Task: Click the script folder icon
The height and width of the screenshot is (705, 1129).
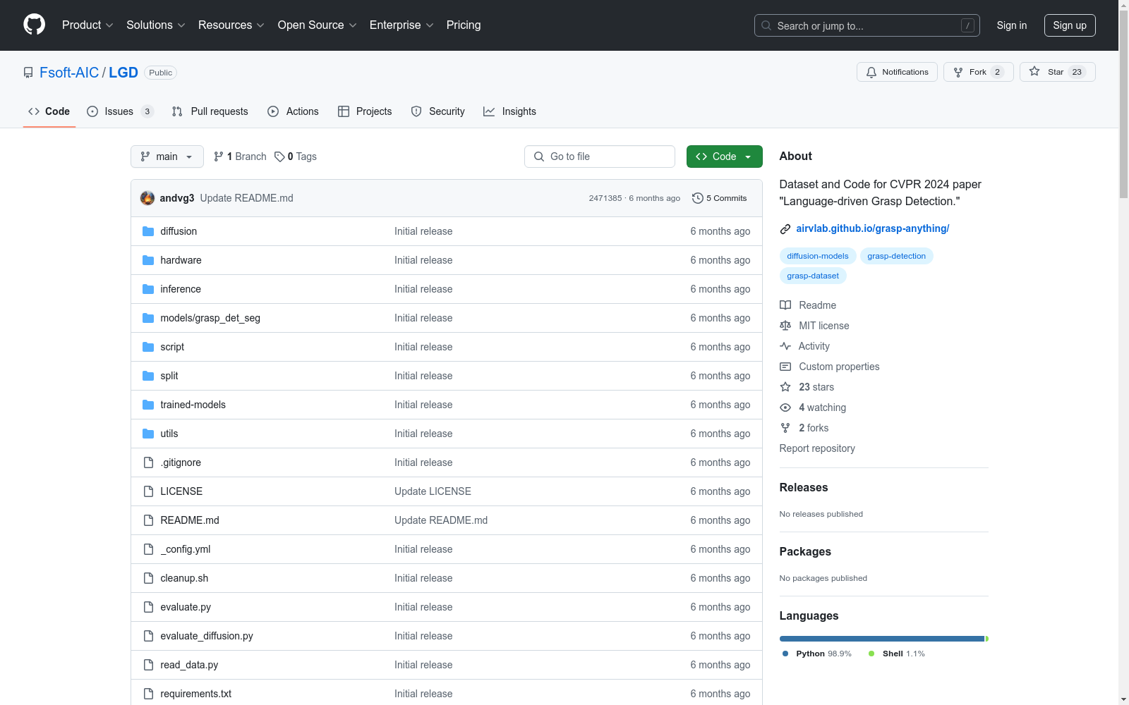Action: point(148,347)
